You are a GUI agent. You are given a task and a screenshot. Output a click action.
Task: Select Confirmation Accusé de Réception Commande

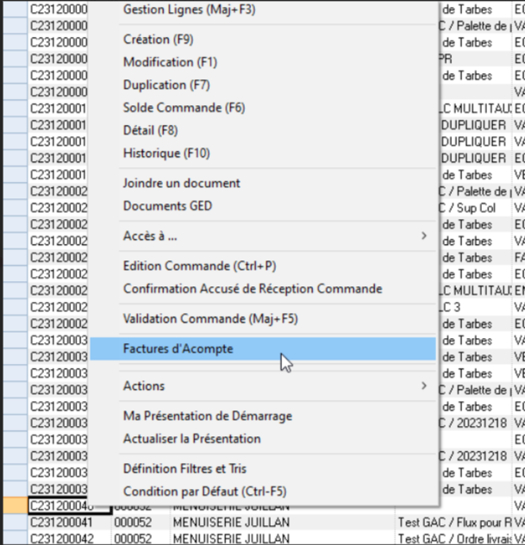[253, 289]
